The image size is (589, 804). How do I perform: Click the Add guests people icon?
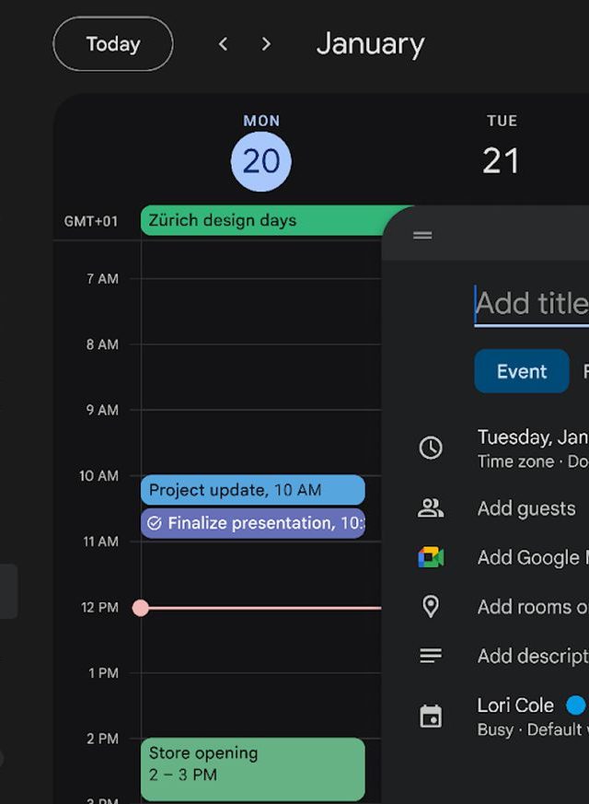pos(431,508)
